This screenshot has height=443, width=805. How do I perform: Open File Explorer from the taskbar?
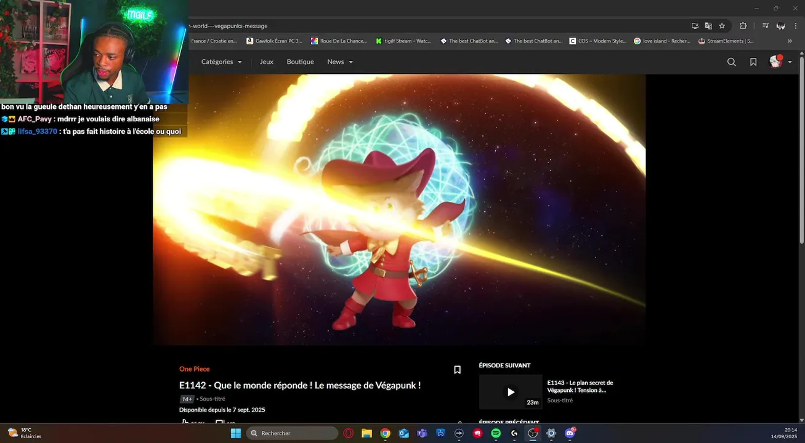[366, 433]
